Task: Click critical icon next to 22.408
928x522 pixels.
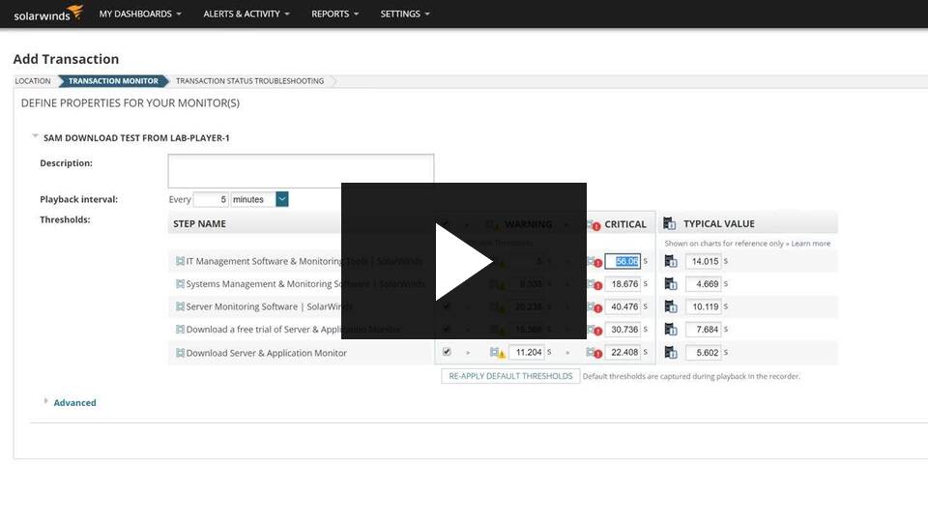Action: [x=594, y=353]
